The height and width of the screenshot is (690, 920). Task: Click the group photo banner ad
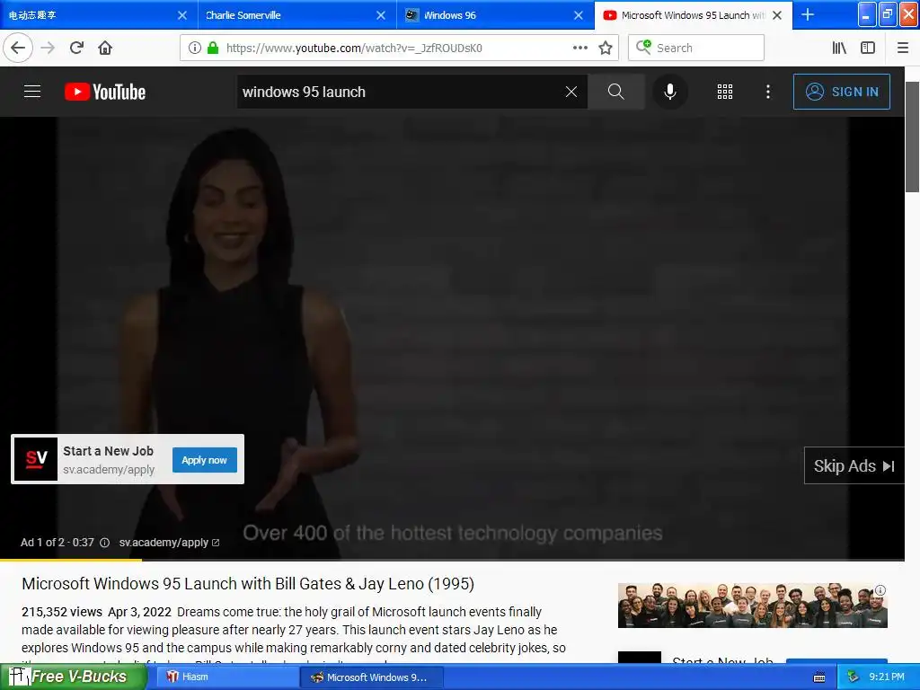[x=752, y=606]
